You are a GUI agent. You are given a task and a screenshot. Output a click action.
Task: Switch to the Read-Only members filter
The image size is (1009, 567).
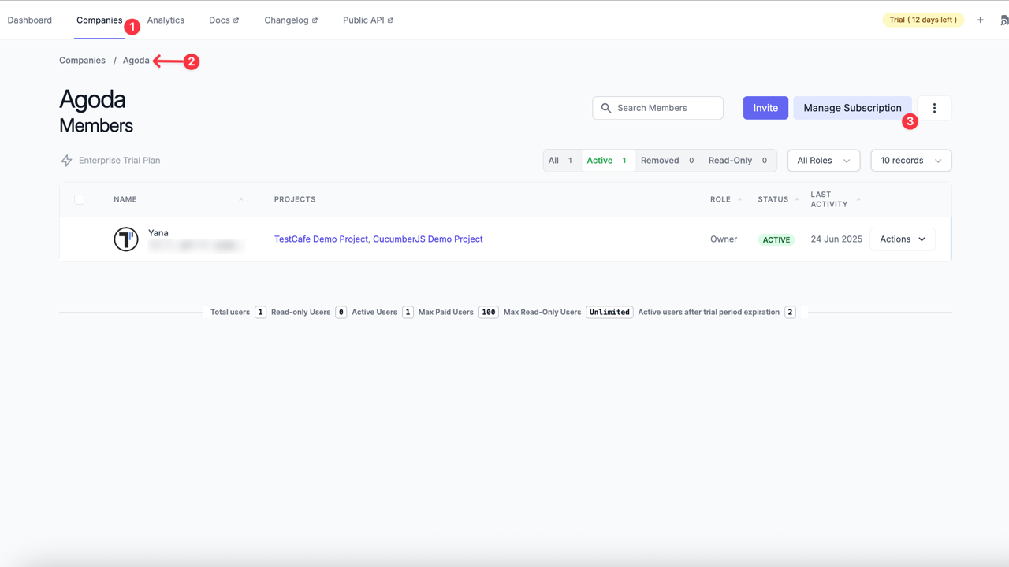(731, 160)
